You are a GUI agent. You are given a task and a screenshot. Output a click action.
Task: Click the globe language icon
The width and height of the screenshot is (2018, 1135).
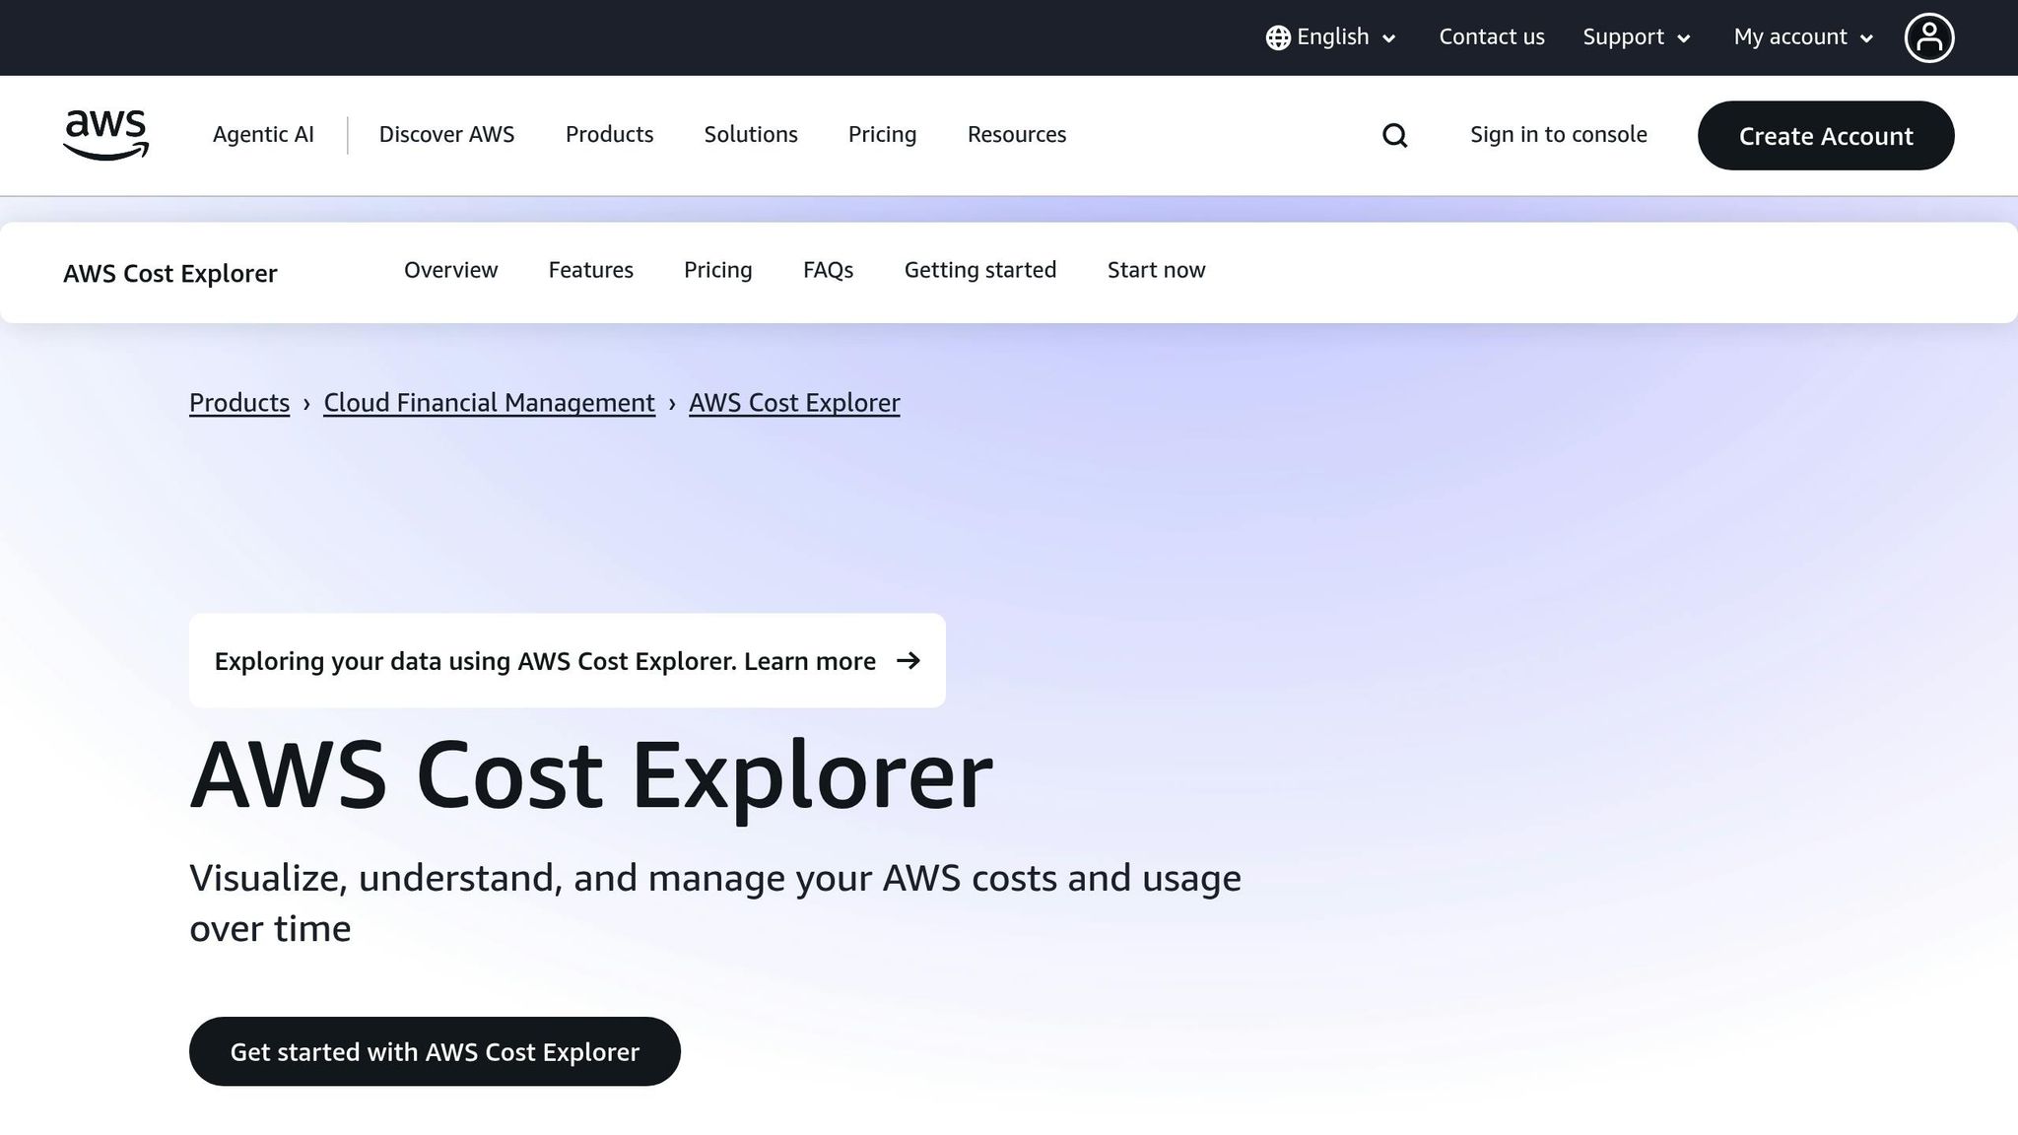click(1277, 36)
